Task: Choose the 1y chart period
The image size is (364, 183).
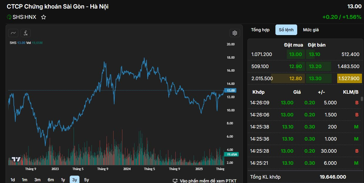Action: (63, 180)
